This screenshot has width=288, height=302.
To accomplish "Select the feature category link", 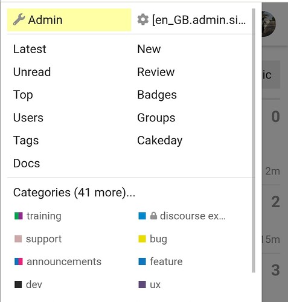I will click(x=161, y=262).
